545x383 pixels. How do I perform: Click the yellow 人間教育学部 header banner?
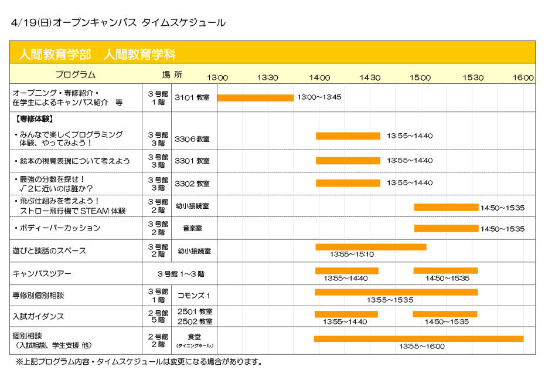coord(272,53)
